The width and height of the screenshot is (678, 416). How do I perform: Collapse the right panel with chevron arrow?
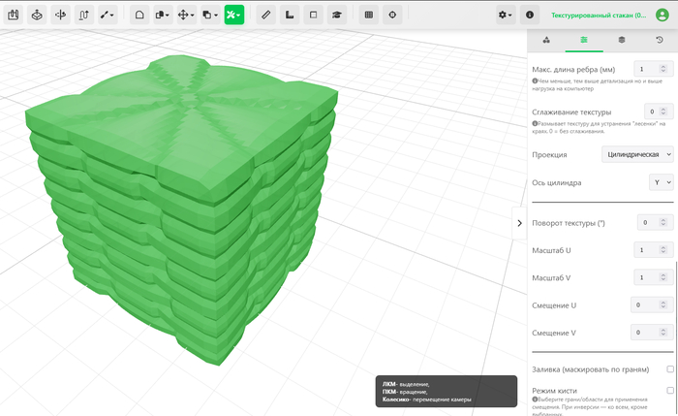click(519, 223)
